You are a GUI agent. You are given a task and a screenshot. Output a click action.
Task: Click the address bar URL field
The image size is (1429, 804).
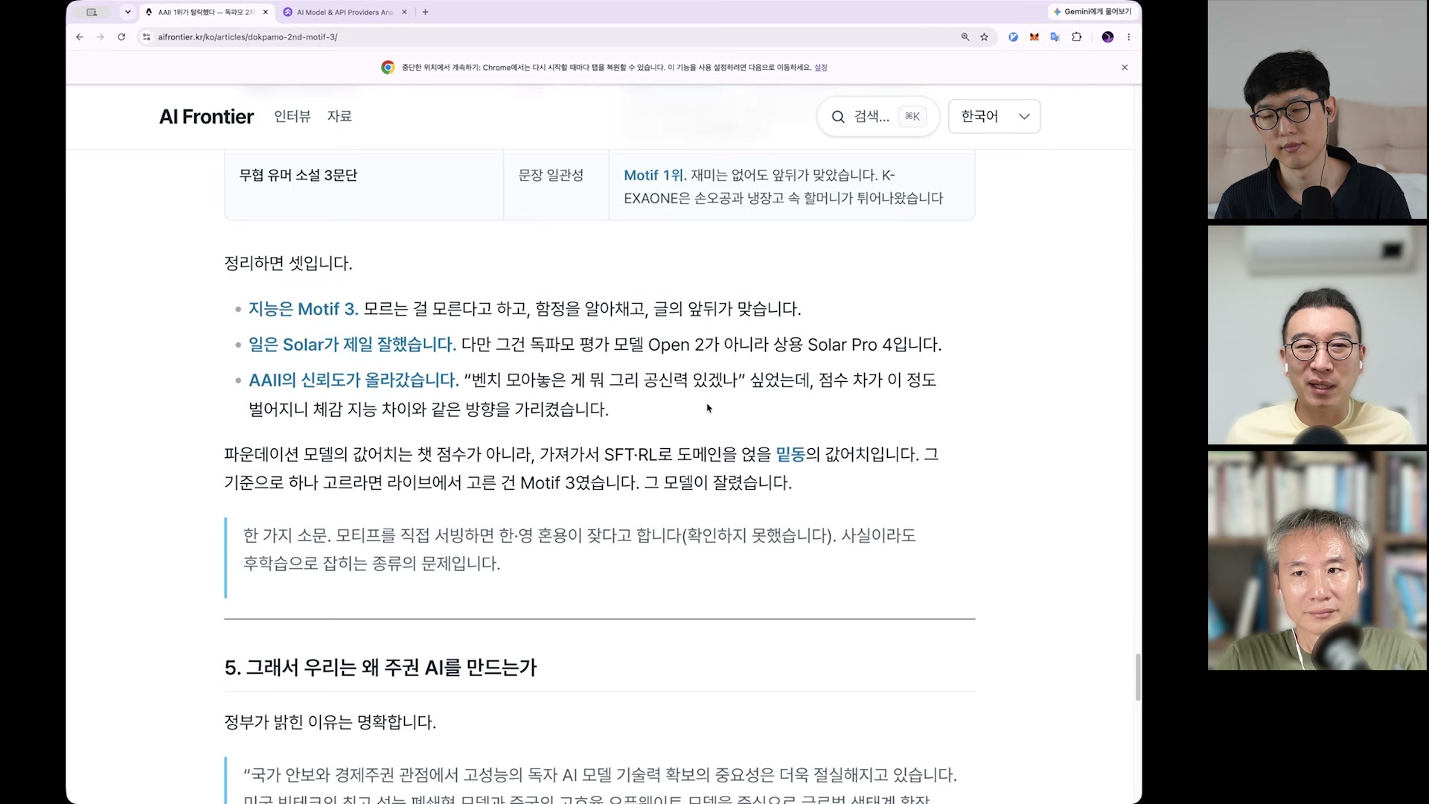[551, 36]
